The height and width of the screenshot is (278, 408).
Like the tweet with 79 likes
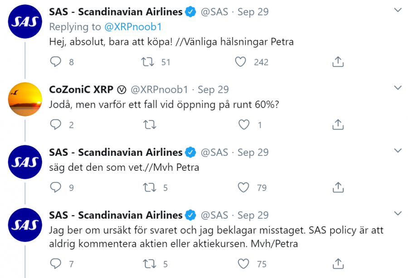(244, 187)
